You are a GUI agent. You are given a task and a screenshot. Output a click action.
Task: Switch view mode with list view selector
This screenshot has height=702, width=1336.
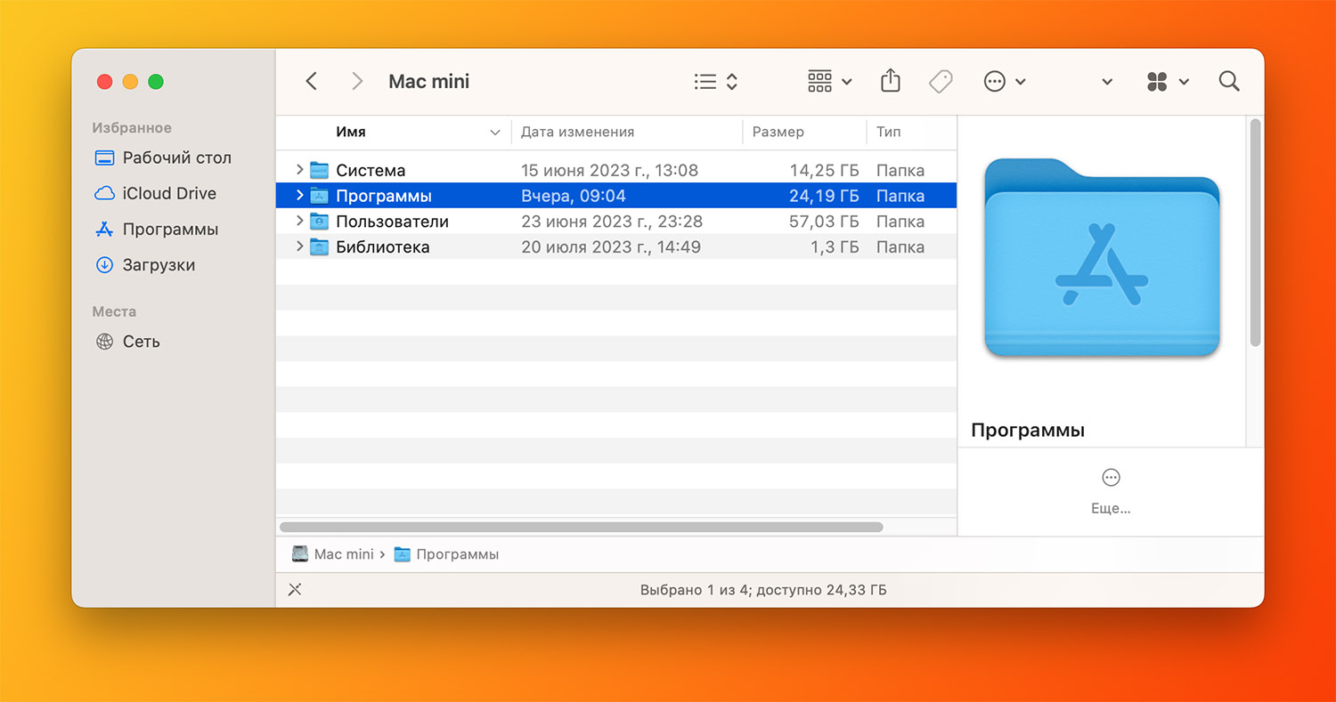point(716,82)
